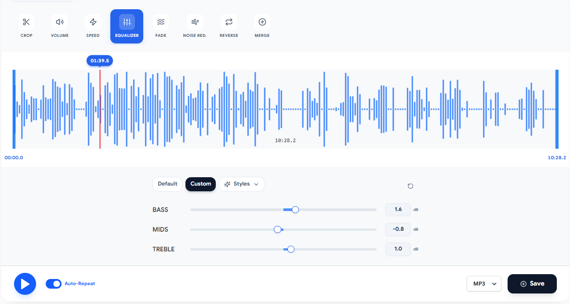Click the left blue trim handle of waveform

[x=14, y=109]
